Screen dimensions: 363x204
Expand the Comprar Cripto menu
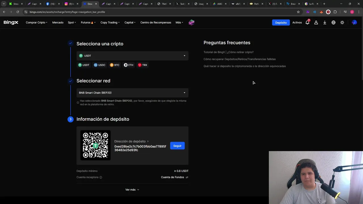pos(37,22)
